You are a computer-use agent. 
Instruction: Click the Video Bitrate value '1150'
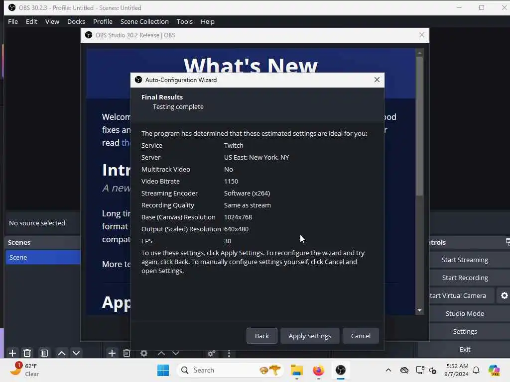coord(231,181)
